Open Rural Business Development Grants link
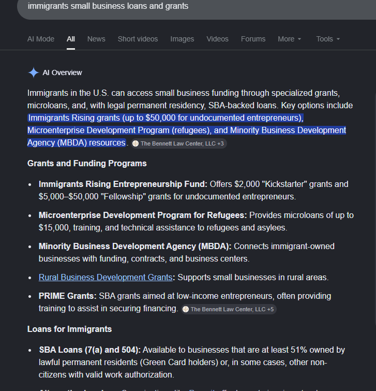 [x=106, y=277]
